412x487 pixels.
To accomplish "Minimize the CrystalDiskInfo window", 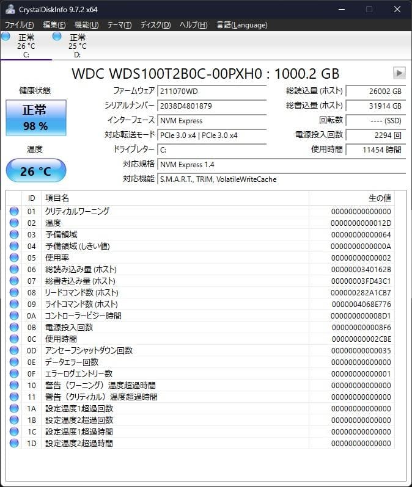I will (x=342, y=9).
